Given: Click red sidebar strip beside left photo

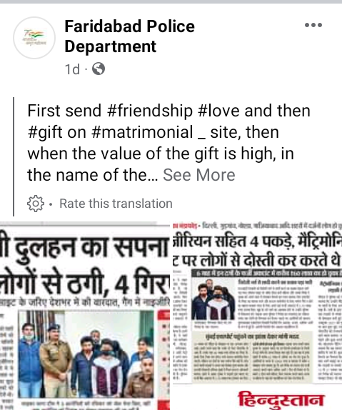Looking at the screenshot, I should click(164, 354).
